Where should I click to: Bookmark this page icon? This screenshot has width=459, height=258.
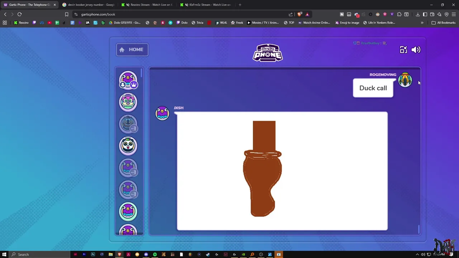[x=66, y=14]
